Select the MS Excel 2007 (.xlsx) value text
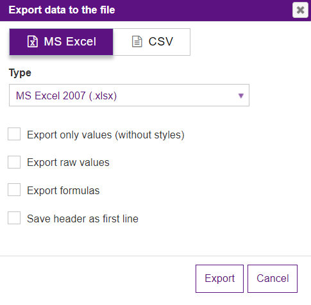This screenshot has height=305, width=311. tap(67, 95)
